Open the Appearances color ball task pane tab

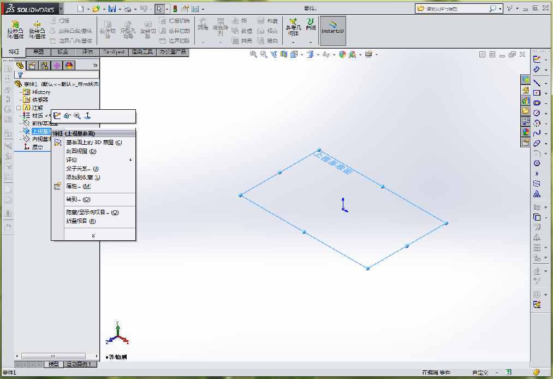click(526, 132)
